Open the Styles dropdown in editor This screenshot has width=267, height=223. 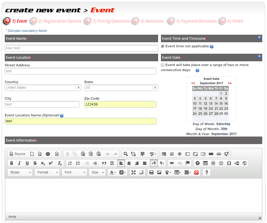point(20,172)
